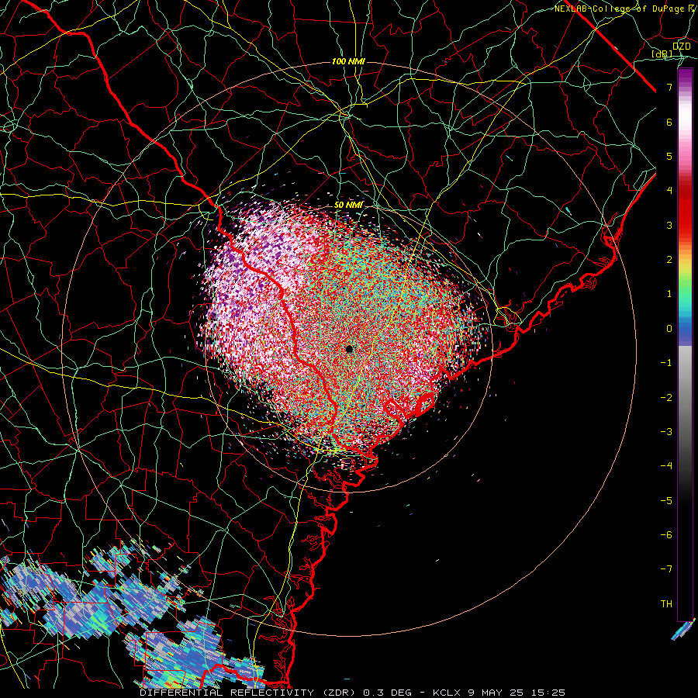The height and width of the screenshot is (698, 698).
Task: Click the -4 value on the color scale
Action: click(666, 465)
